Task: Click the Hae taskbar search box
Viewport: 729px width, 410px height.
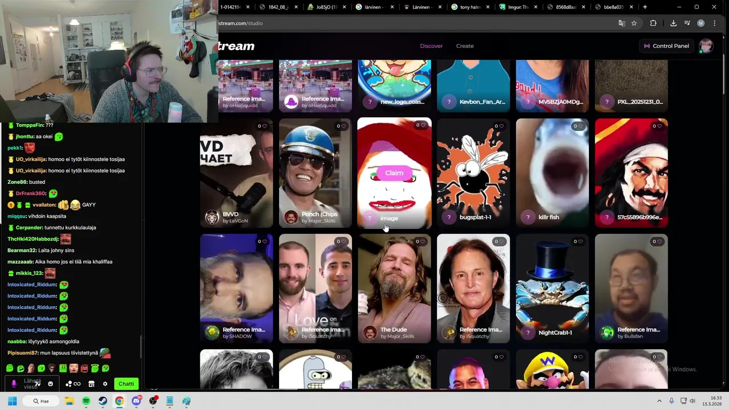Action: pyautogui.click(x=42, y=401)
